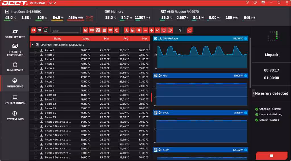291x161 pixels.
Task: Toggle the storage drive filter icon
Action: 104,30
